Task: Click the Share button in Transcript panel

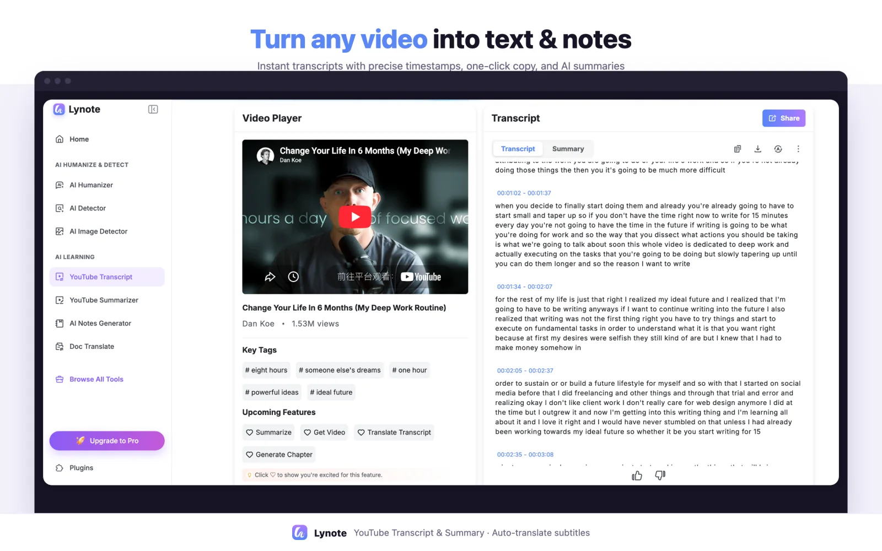Action: (x=784, y=118)
